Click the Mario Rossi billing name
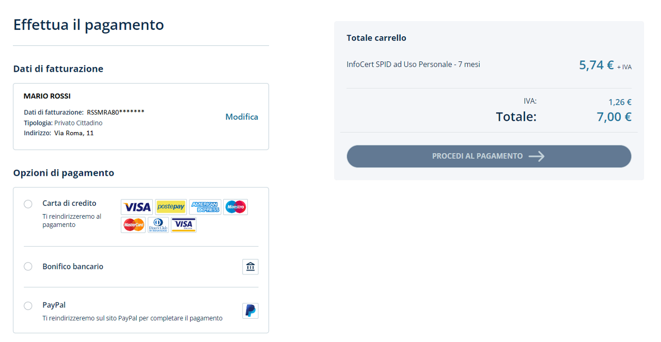Screen dimensions: 661x342 [x=47, y=96]
